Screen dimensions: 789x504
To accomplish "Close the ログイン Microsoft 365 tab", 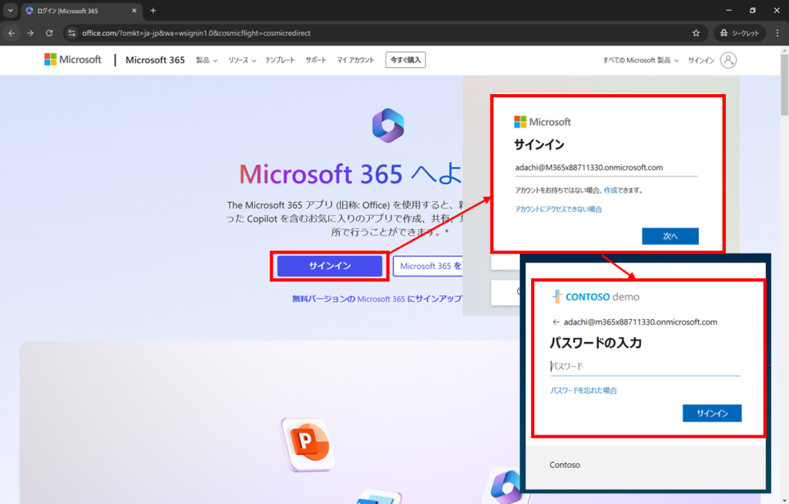I will [x=134, y=11].
